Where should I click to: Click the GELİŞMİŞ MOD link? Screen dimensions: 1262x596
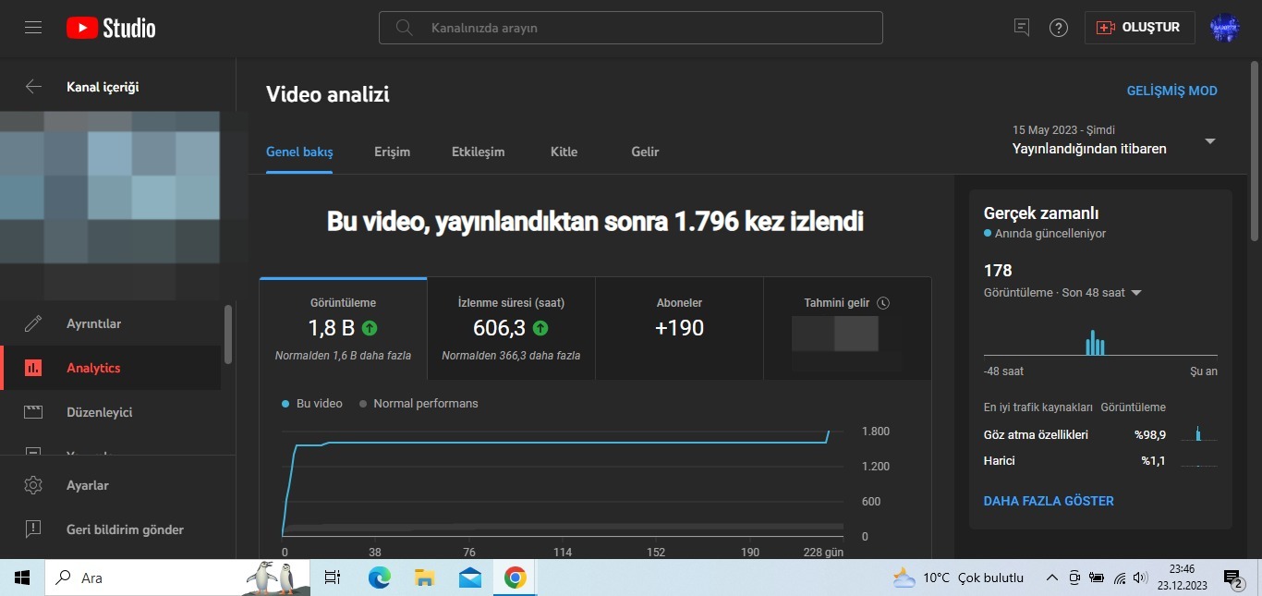1171,91
